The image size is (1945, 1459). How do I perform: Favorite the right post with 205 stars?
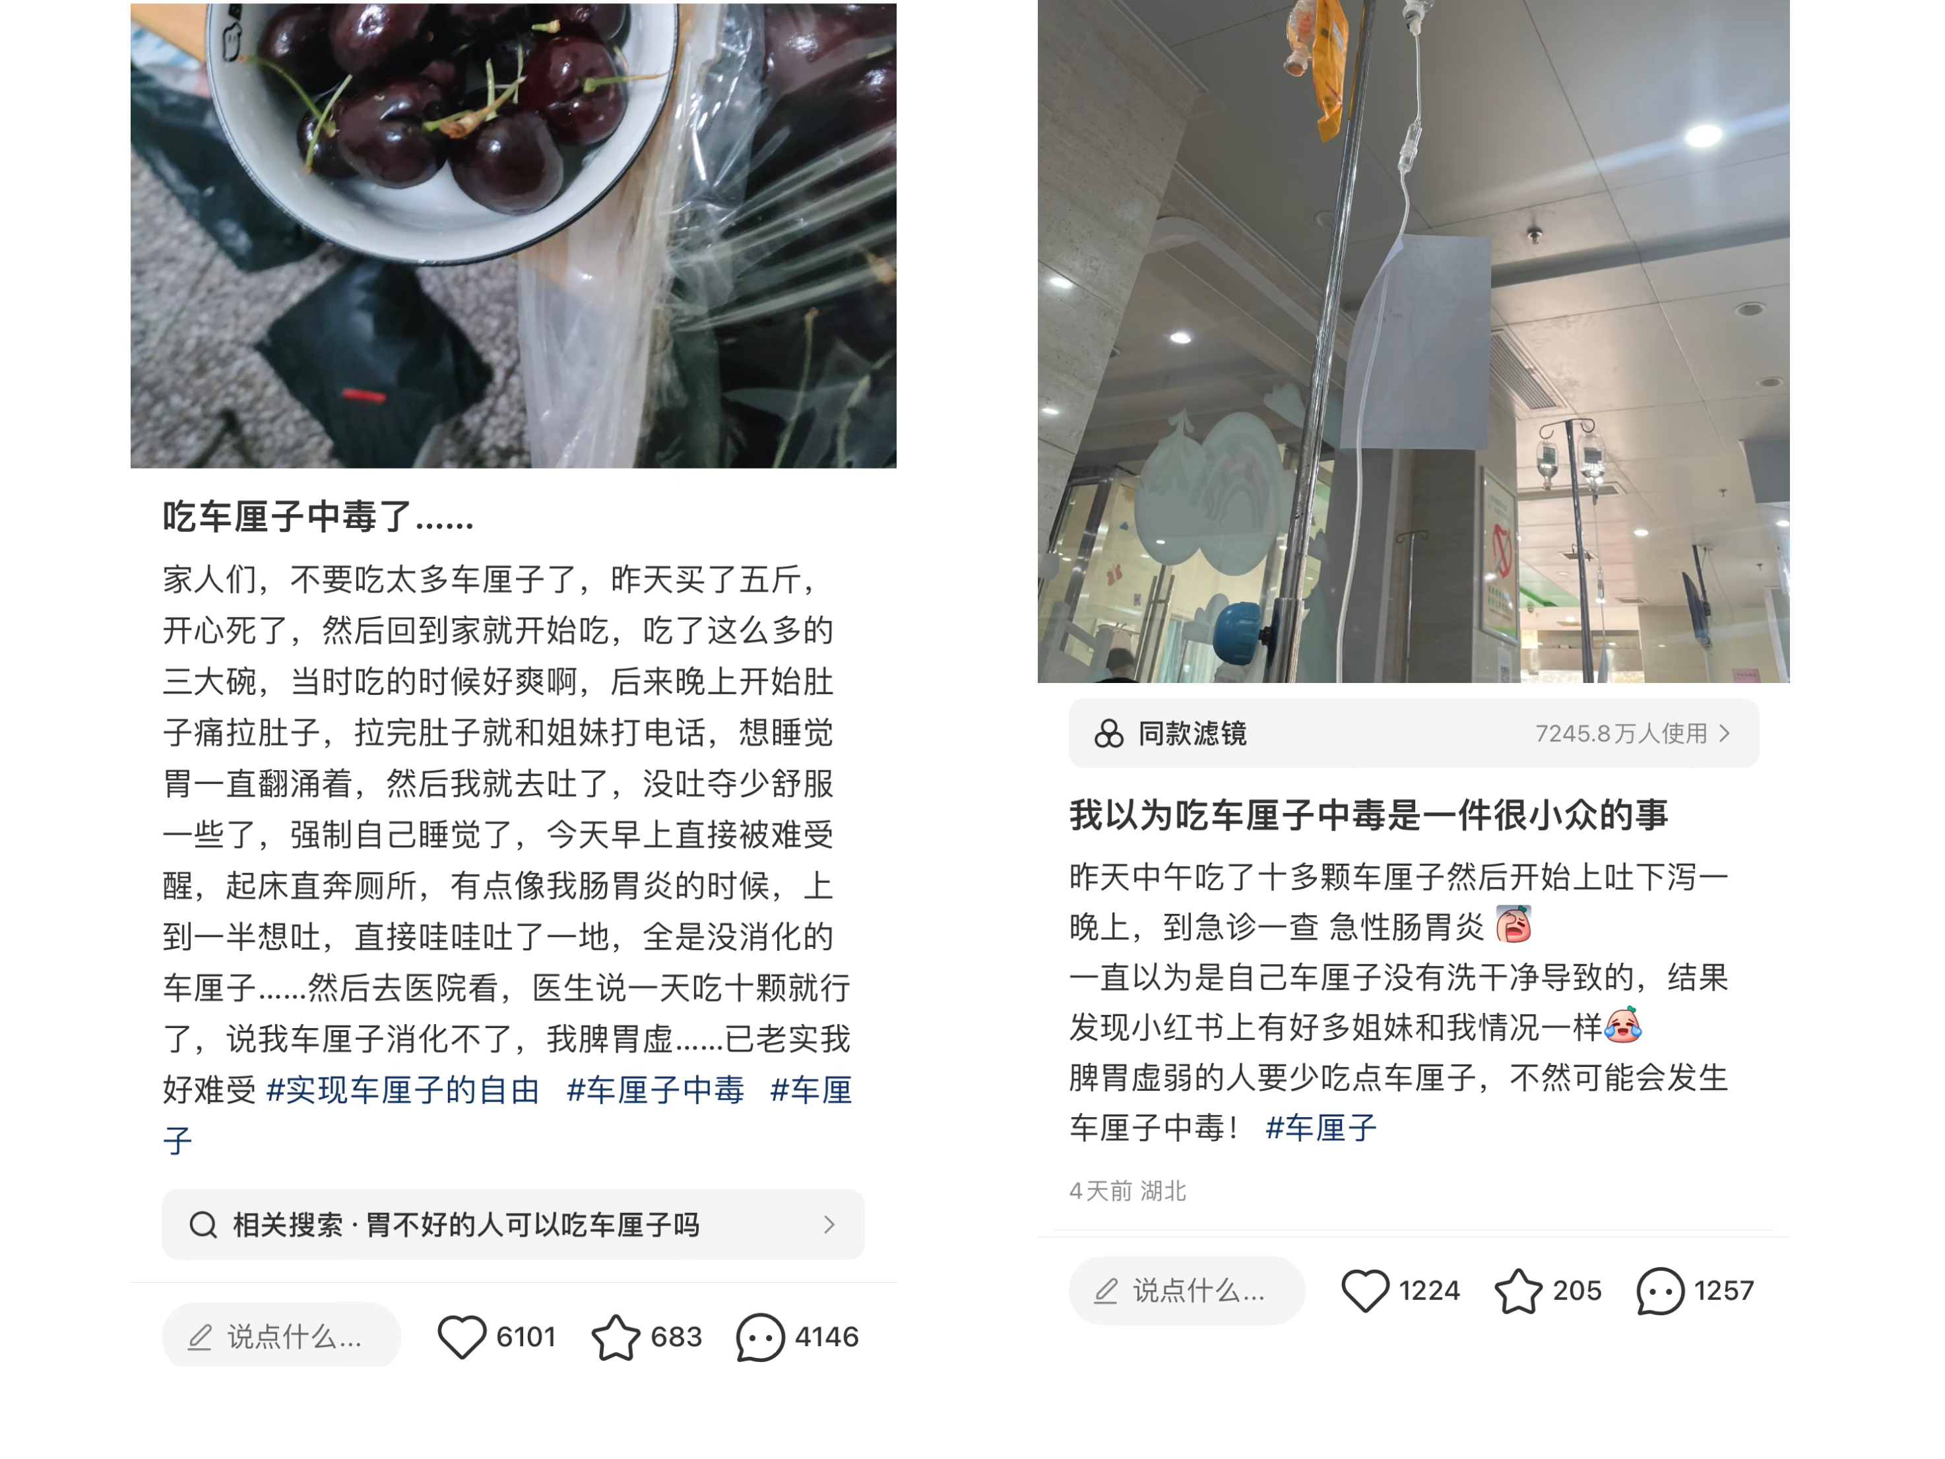coord(1519,1291)
